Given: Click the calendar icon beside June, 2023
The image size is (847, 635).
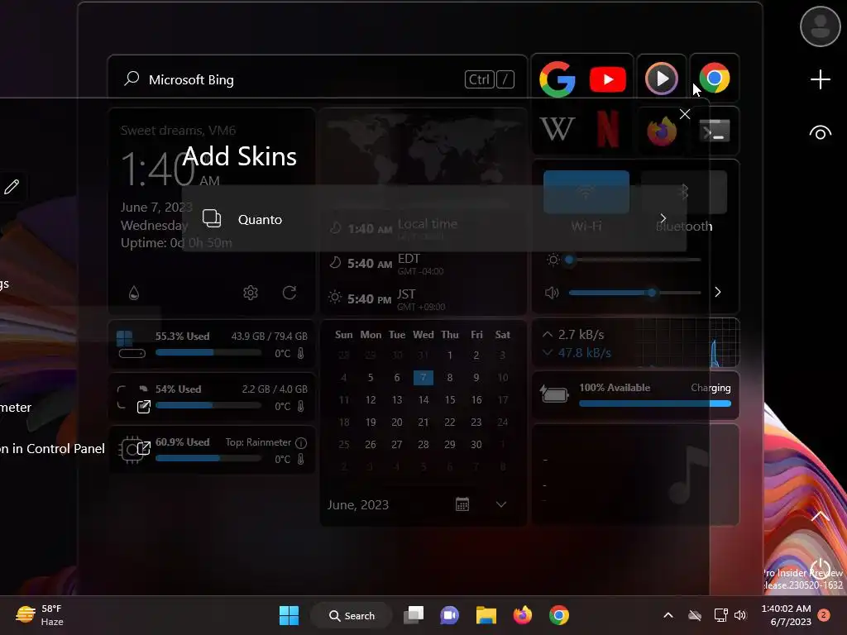Looking at the screenshot, I should tap(462, 504).
